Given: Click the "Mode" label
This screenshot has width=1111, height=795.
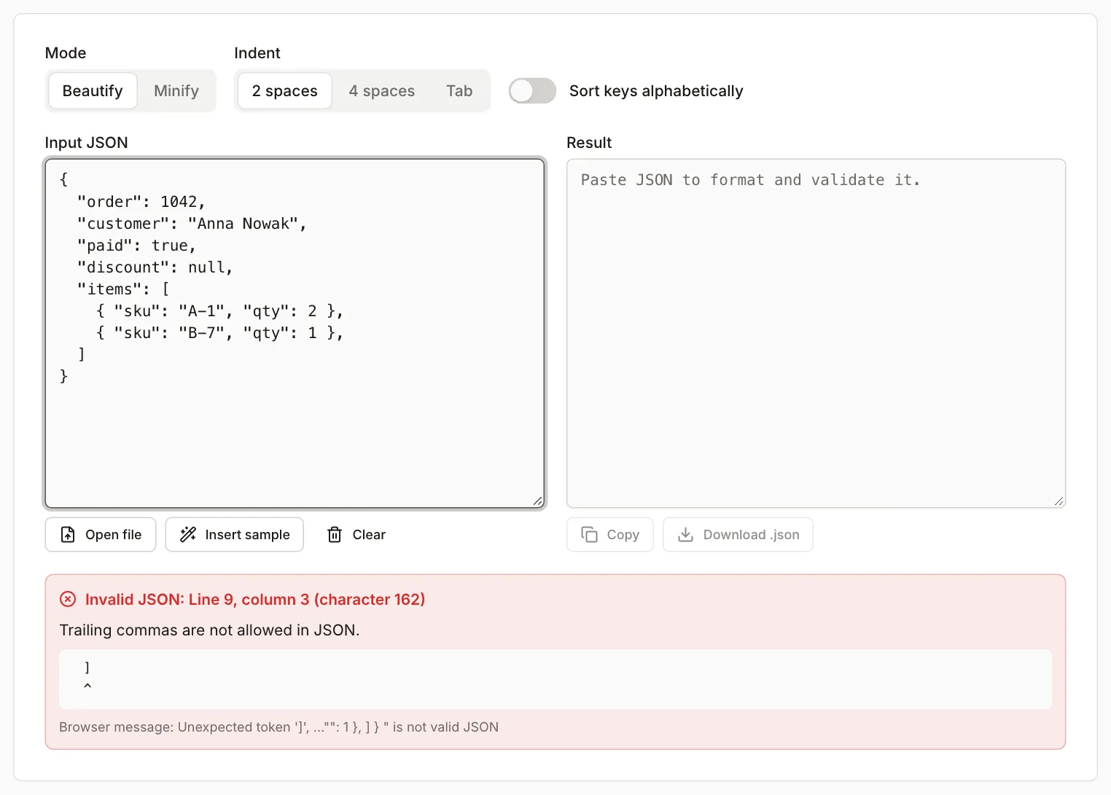Looking at the screenshot, I should coord(66,53).
